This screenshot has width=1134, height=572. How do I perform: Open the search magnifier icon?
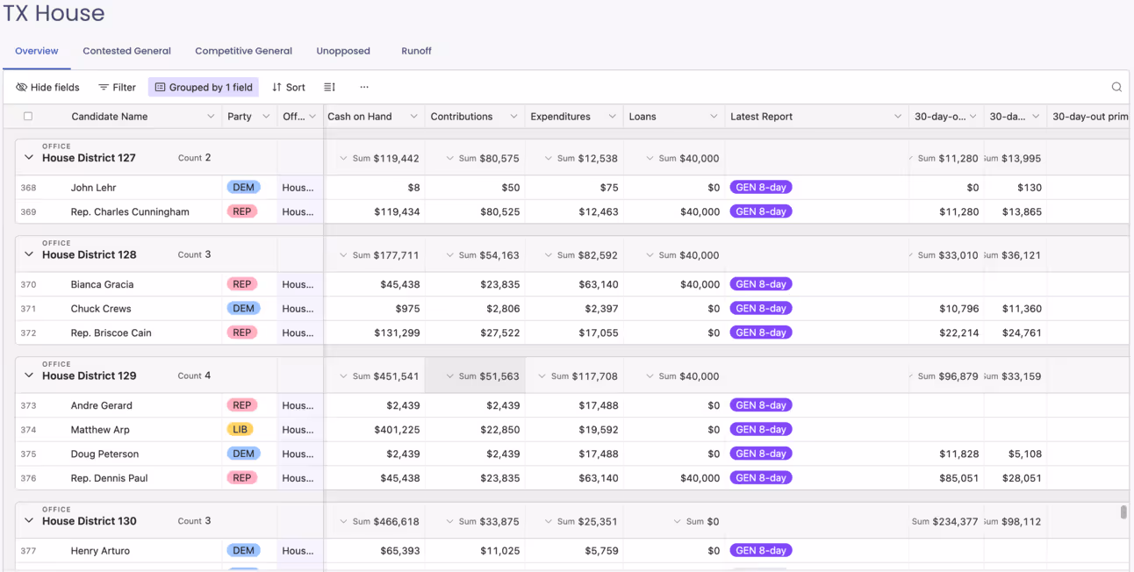1116,87
